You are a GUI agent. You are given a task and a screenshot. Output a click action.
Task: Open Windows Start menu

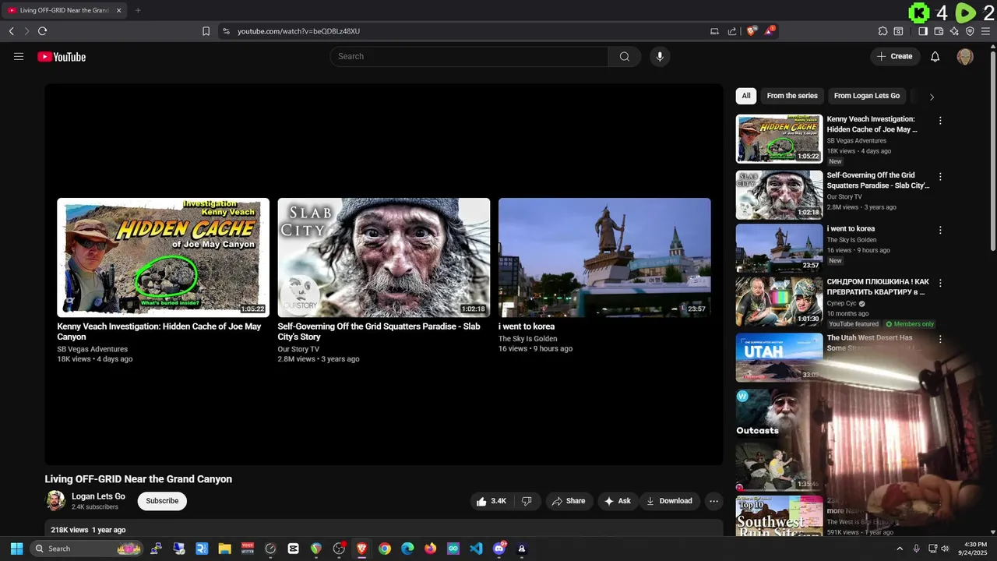(16, 549)
